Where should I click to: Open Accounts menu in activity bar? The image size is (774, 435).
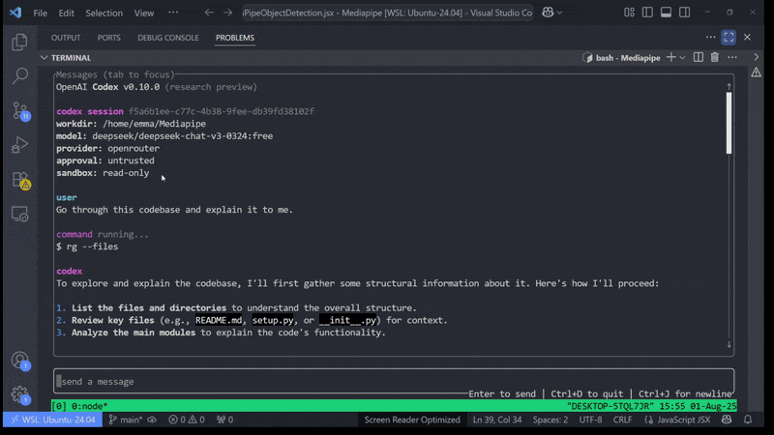pos(20,361)
